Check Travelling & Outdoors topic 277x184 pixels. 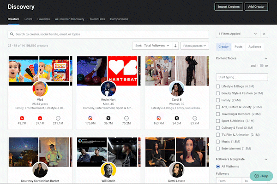[x=218, y=114]
